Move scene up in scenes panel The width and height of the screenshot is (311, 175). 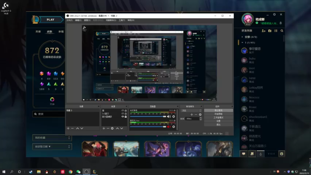point(77,128)
